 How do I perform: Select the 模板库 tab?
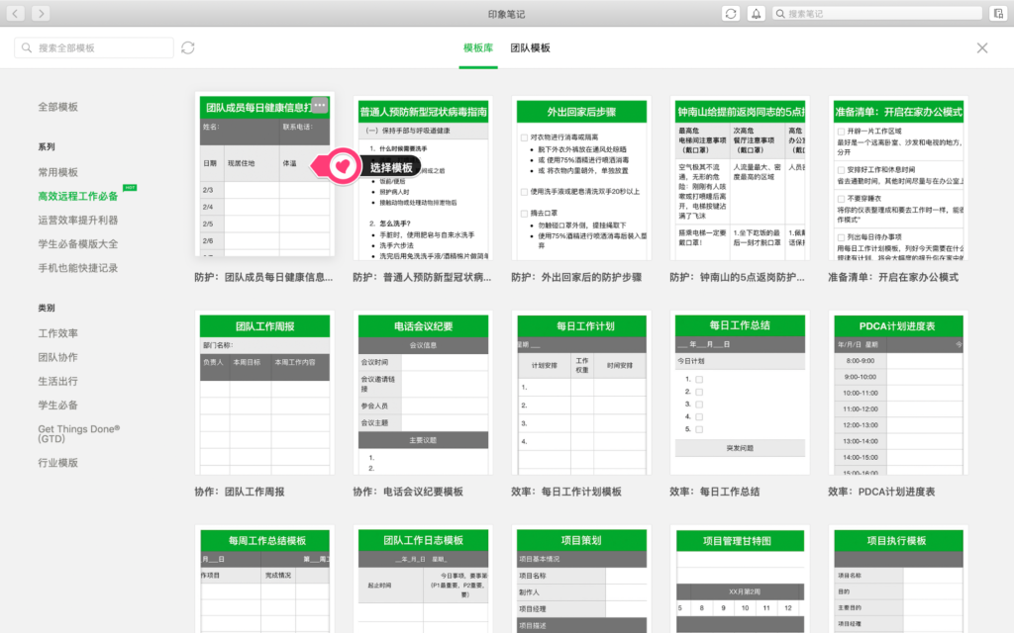pos(479,47)
